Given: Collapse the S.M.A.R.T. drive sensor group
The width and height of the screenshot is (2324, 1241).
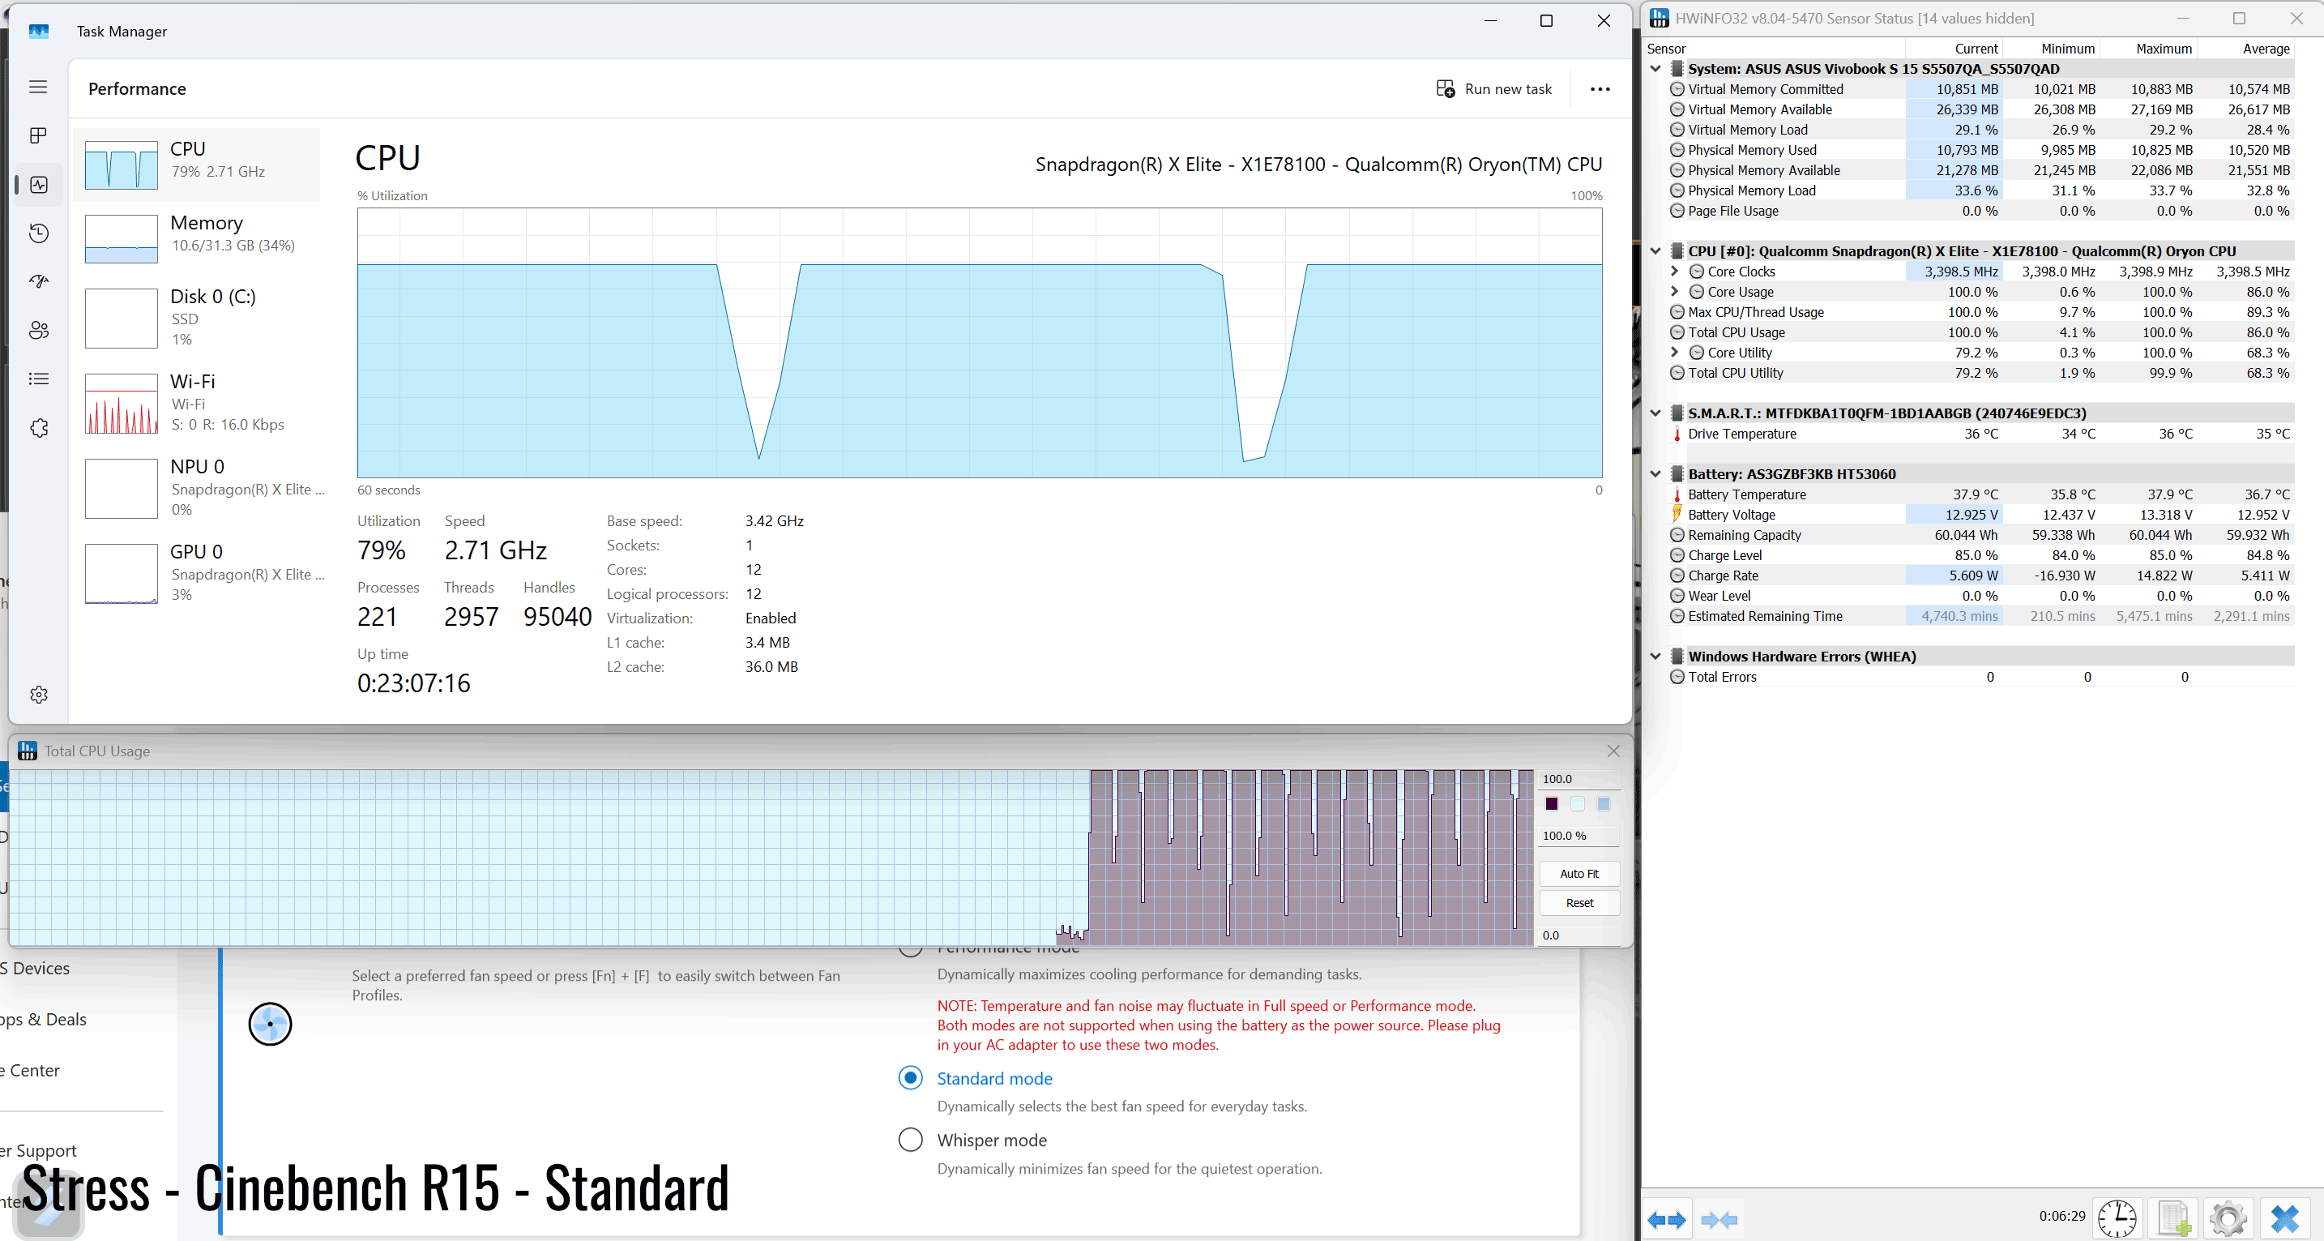Looking at the screenshot, I should 1655,413.
